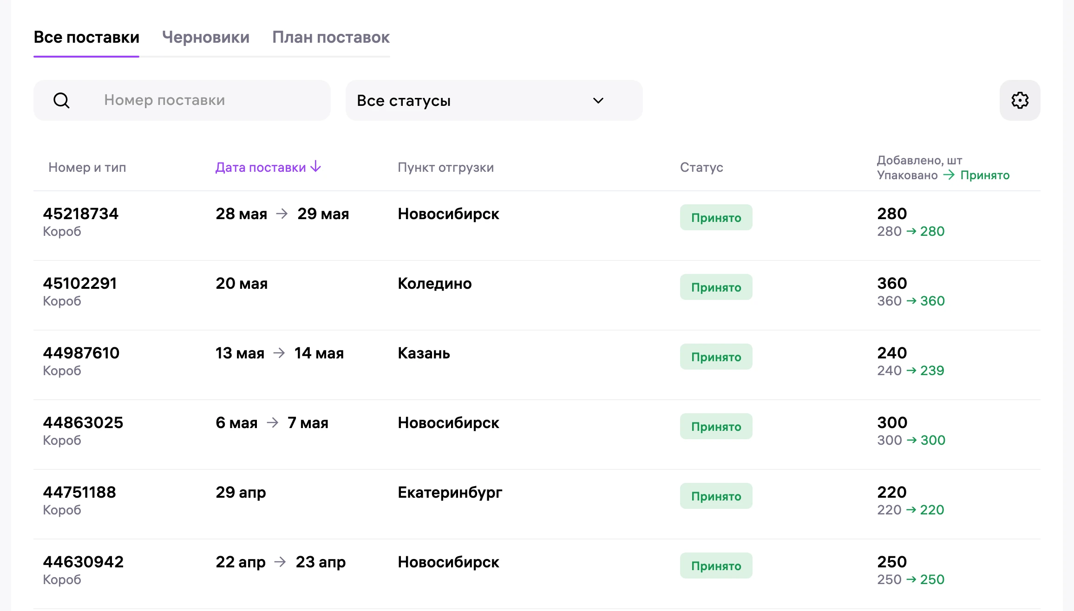
Task: Open table settings gear icon
Action: coord(1020,100)
